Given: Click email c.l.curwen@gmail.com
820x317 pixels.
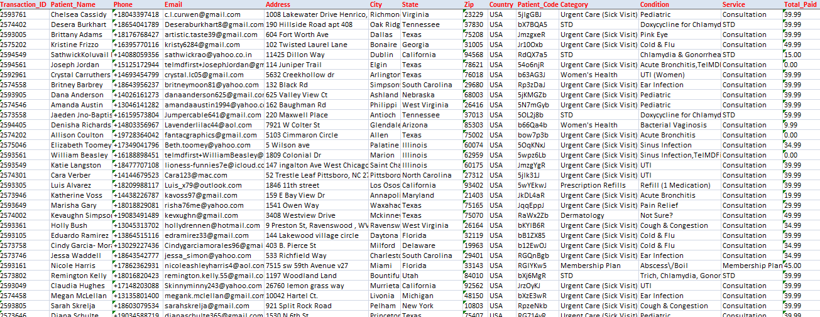Looking at the screenshot, I should pos(214,14).
